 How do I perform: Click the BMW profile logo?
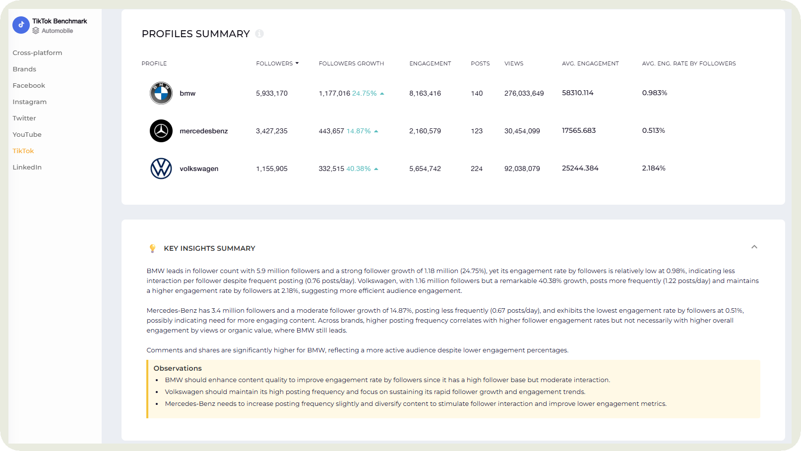[x=161, y=93]
